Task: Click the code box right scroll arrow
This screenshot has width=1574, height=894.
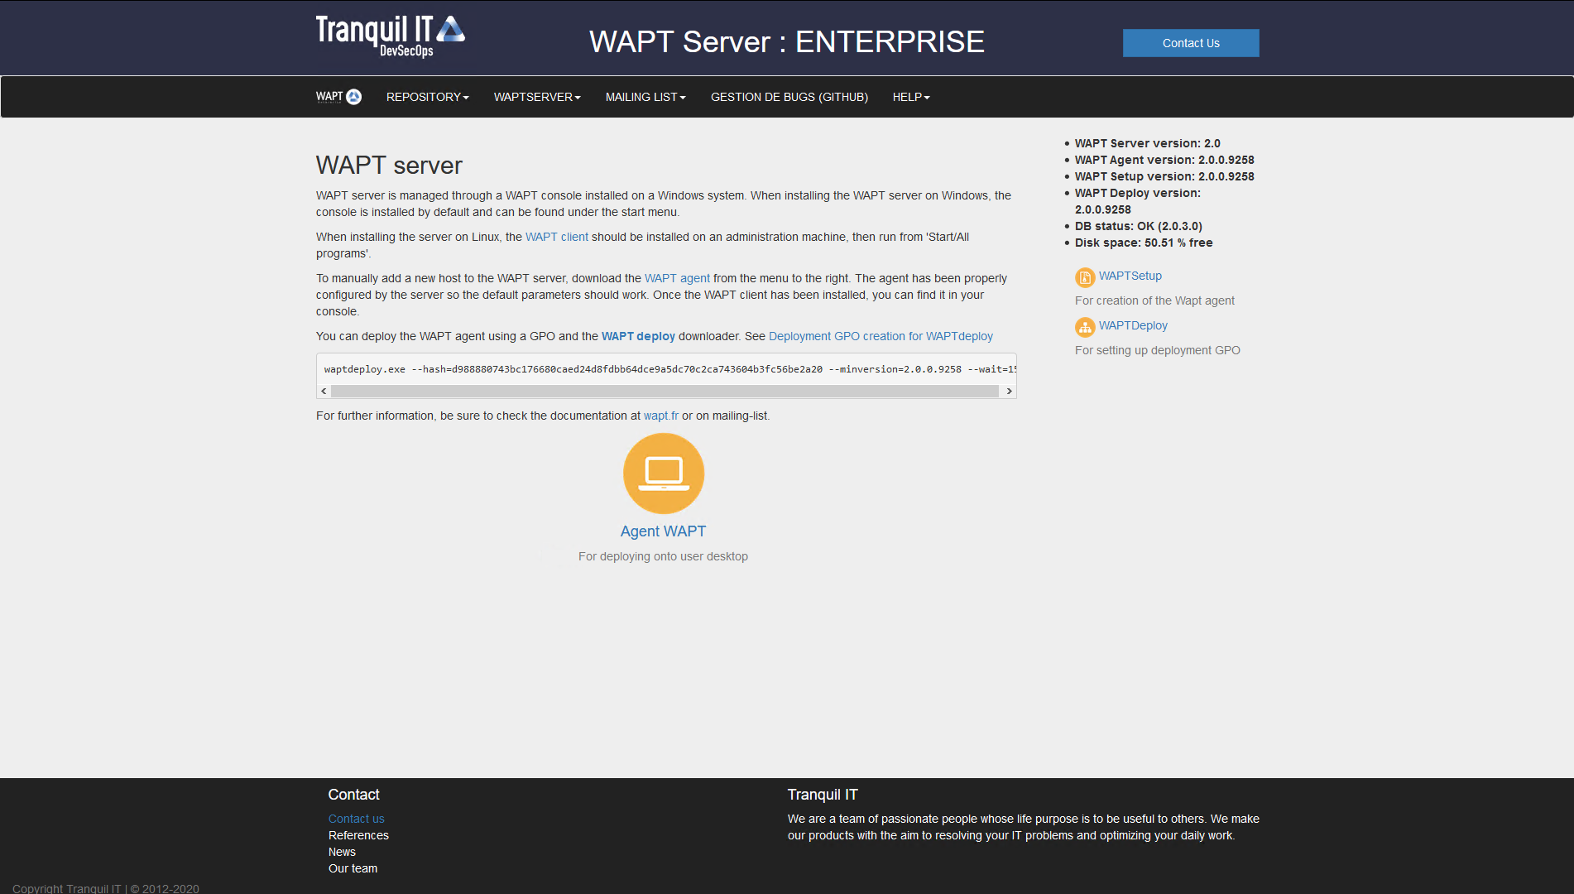Action: [1009, 391]
